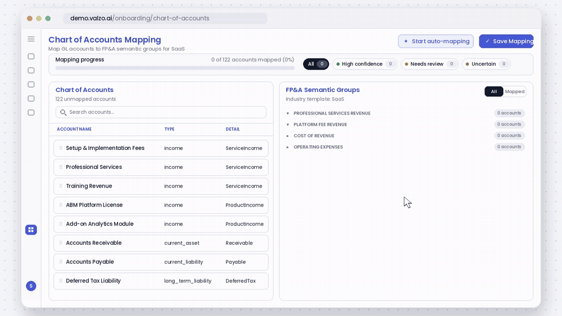Click 0 of 122 accounts mapped text
562x316 pixels.
[252, 59]
